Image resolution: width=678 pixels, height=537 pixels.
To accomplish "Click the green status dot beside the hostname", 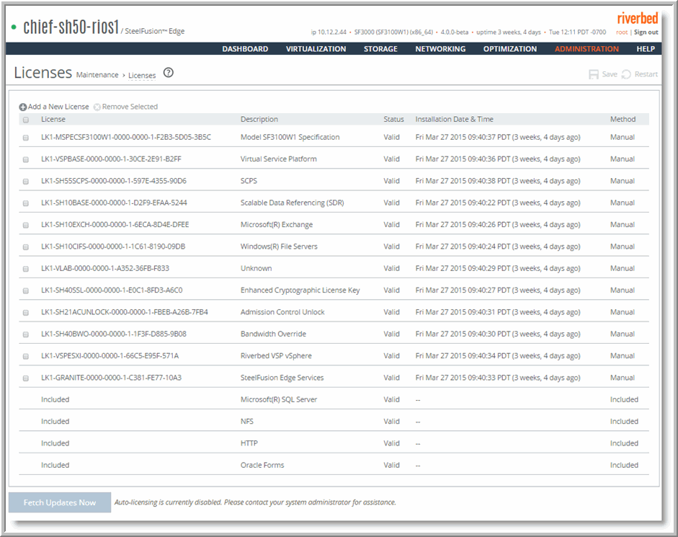I will pos(14,27).
